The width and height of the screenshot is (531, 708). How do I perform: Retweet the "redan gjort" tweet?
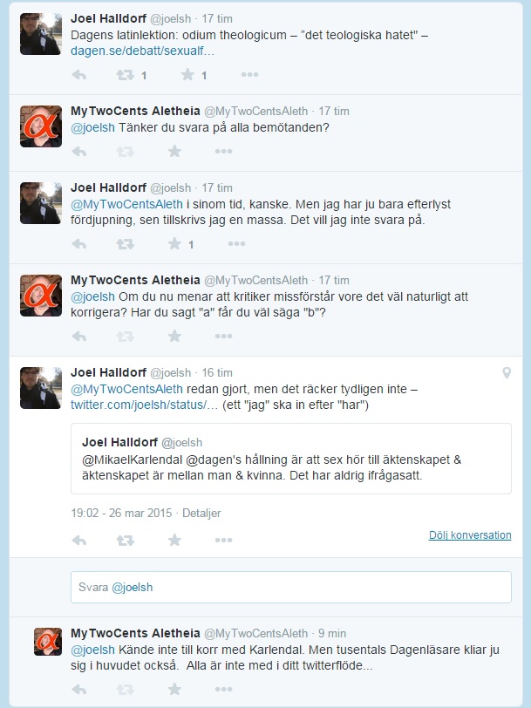click(125, 541)
